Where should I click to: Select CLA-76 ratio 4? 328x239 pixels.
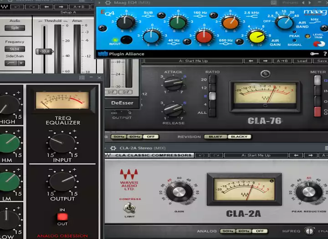[212, 104]
